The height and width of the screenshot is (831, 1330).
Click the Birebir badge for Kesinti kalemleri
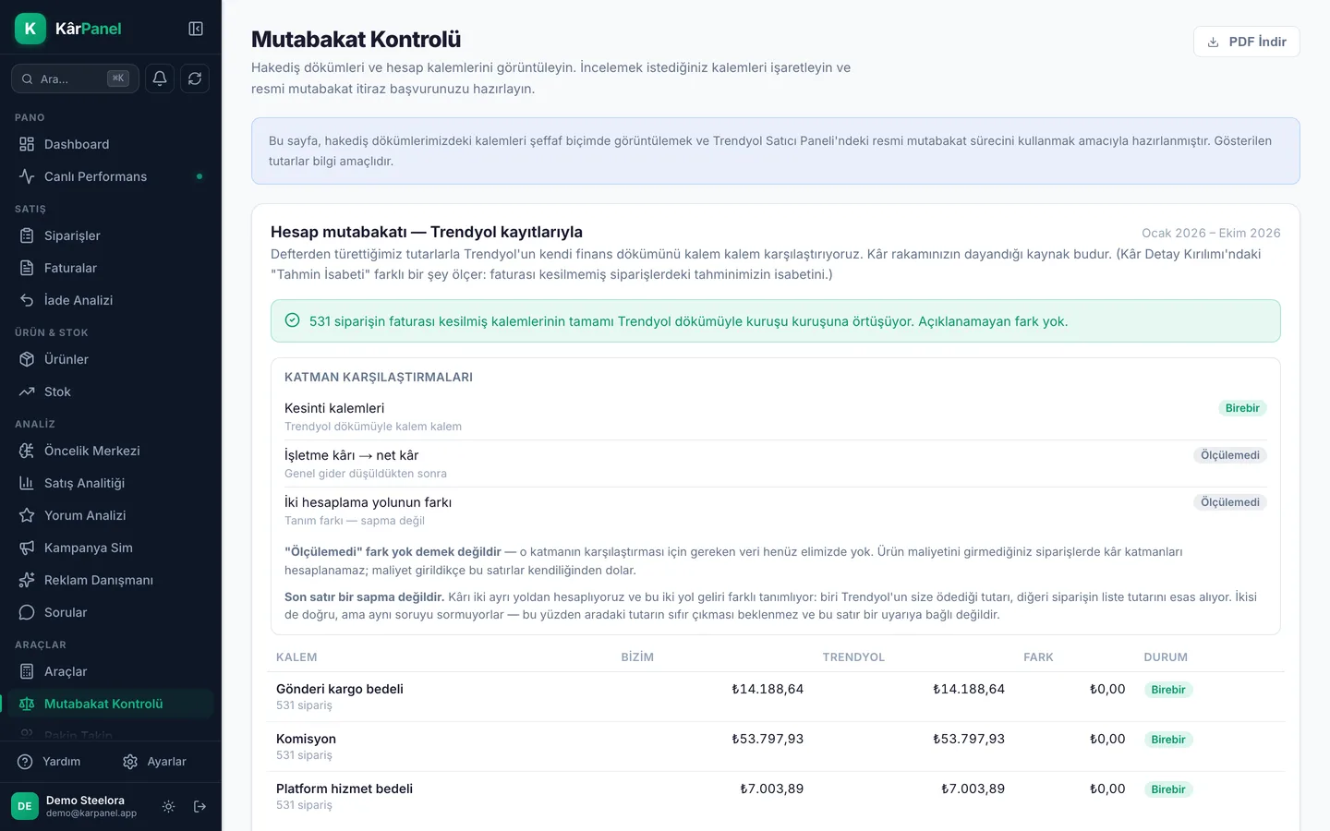1242,408
